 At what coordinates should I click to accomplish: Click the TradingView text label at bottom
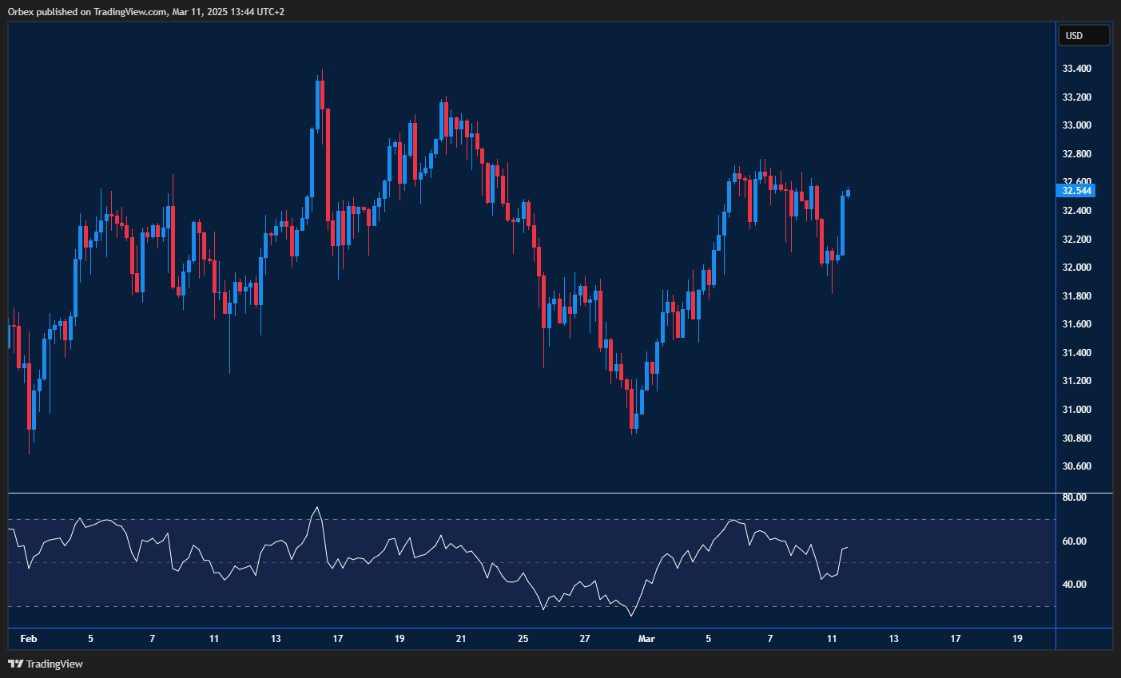[54, 664]
